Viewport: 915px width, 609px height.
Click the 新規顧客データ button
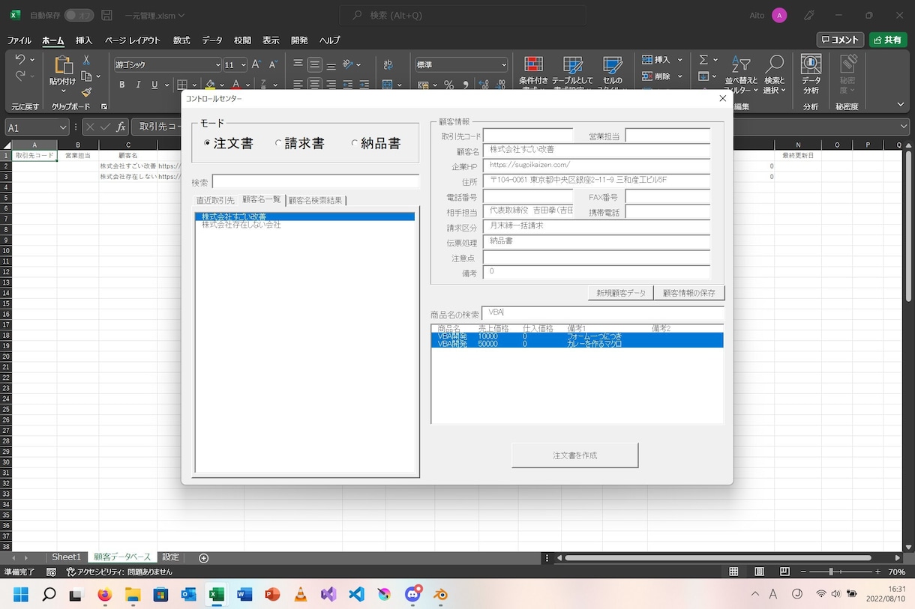621,293
